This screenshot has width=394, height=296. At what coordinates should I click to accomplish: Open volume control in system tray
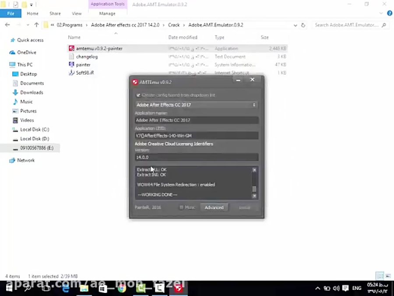336,289
